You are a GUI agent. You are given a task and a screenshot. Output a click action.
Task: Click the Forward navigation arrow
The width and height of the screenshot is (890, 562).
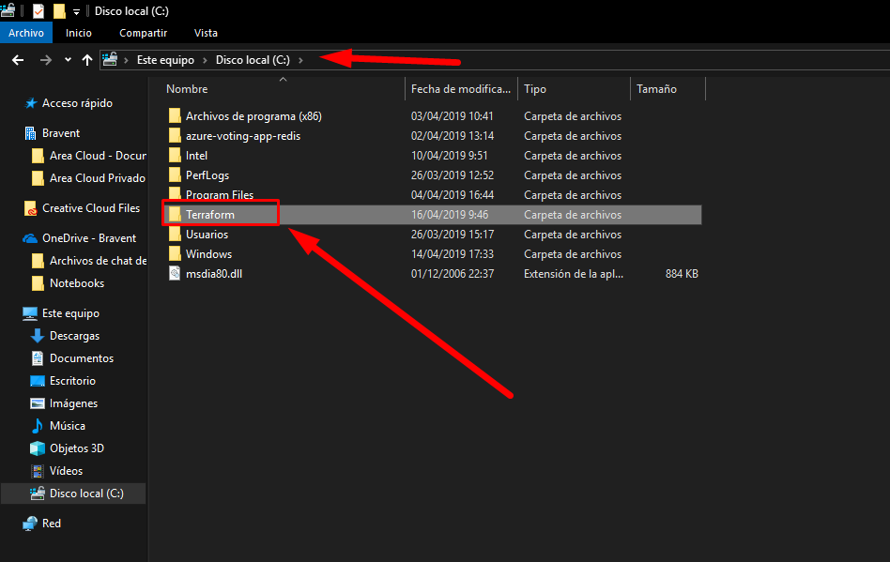(45, 60)
